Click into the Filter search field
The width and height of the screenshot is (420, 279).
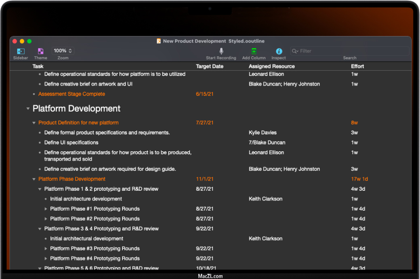(351, 51)
